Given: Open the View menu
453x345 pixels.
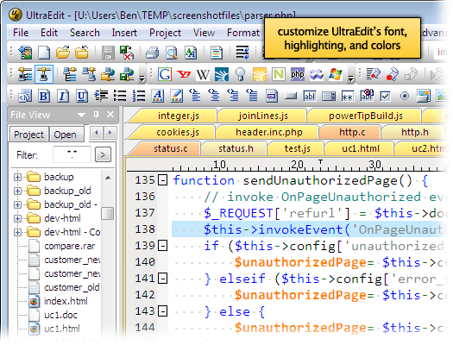Looking at the screenshot, I should pos(204,33).
